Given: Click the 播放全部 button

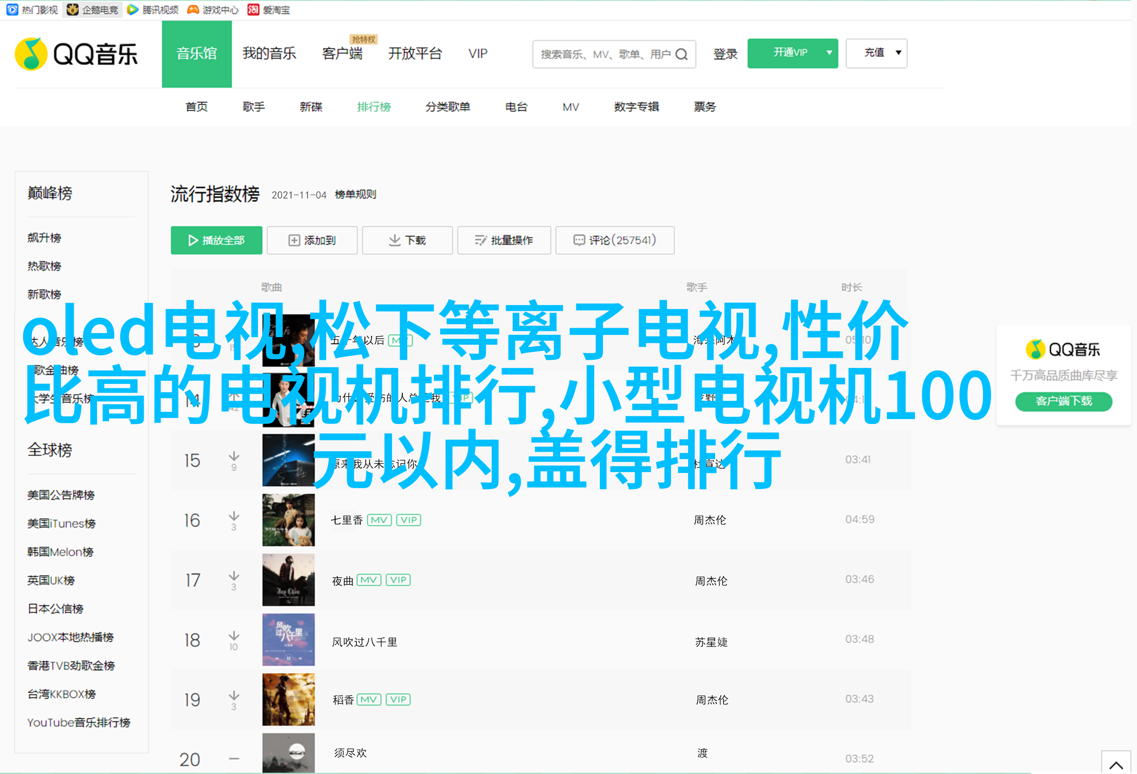Looking at the screenshot, I should coord(216,240).
